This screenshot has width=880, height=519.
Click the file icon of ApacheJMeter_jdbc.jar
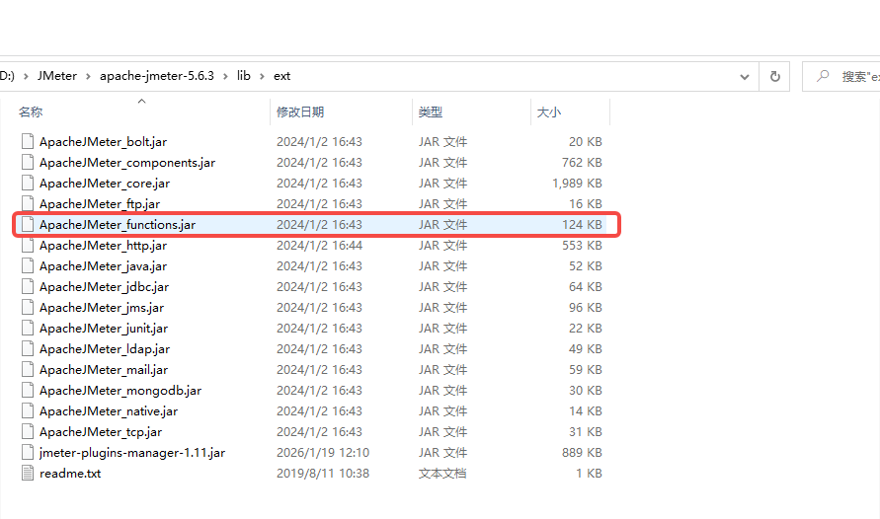28,286
